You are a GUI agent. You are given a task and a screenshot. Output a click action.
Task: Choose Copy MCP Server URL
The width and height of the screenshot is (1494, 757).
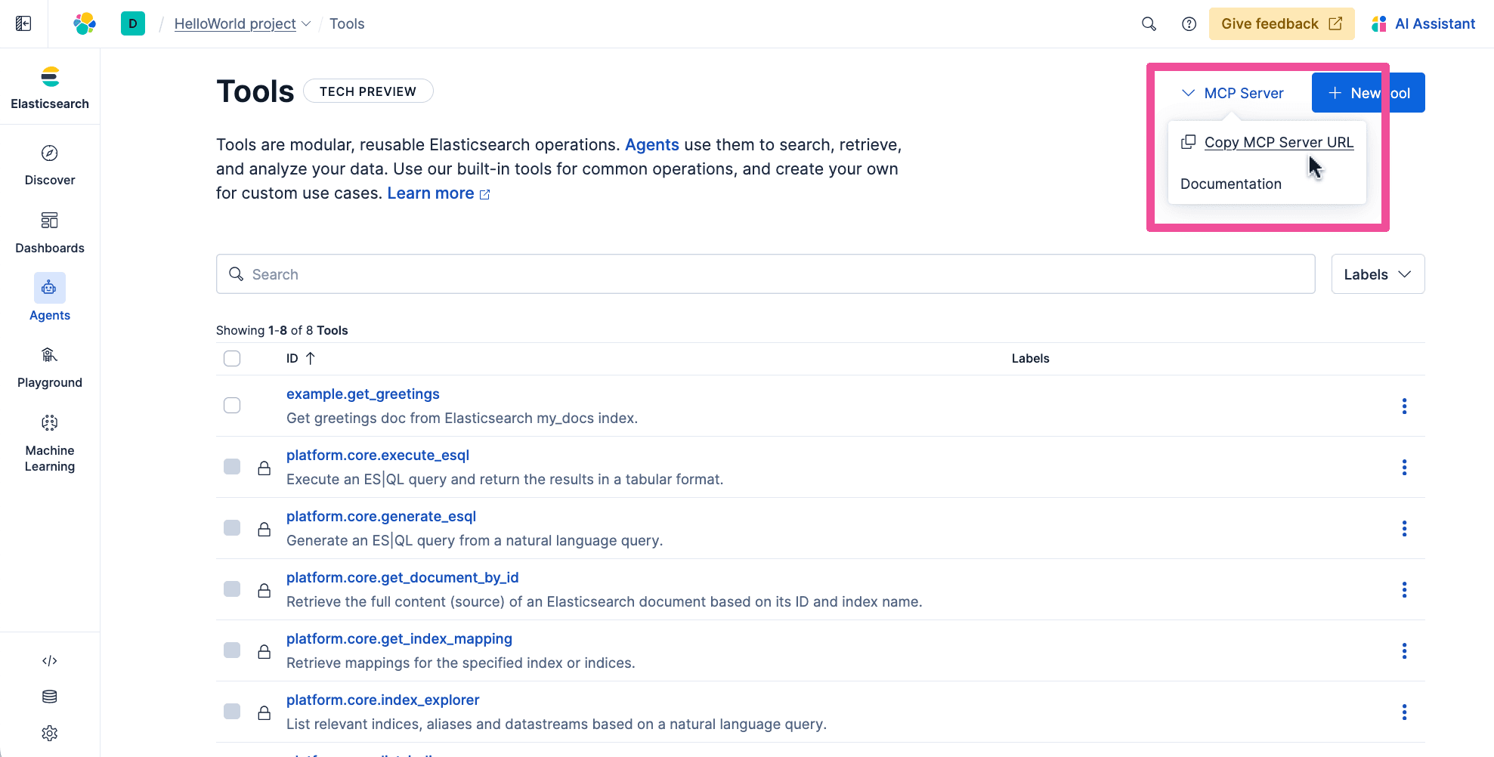tap(1278, 143)
